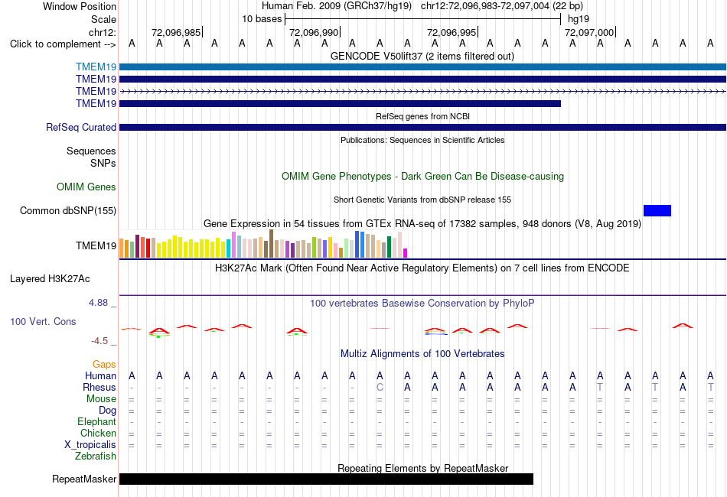
Task: Open GTEx Gene Expression track title
Action: tap(422, 224)
